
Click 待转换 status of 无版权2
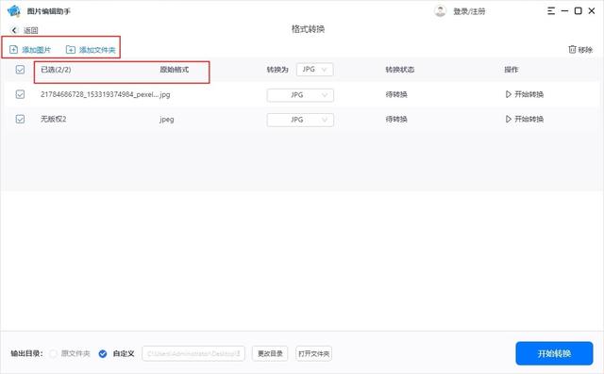[396, 120]
